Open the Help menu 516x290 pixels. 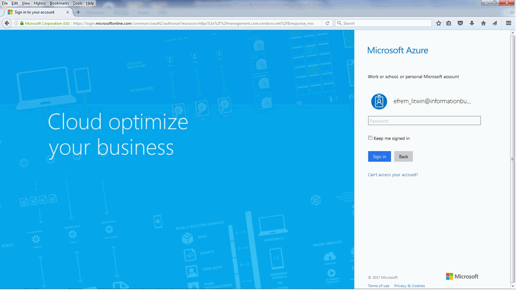point(90,3)
